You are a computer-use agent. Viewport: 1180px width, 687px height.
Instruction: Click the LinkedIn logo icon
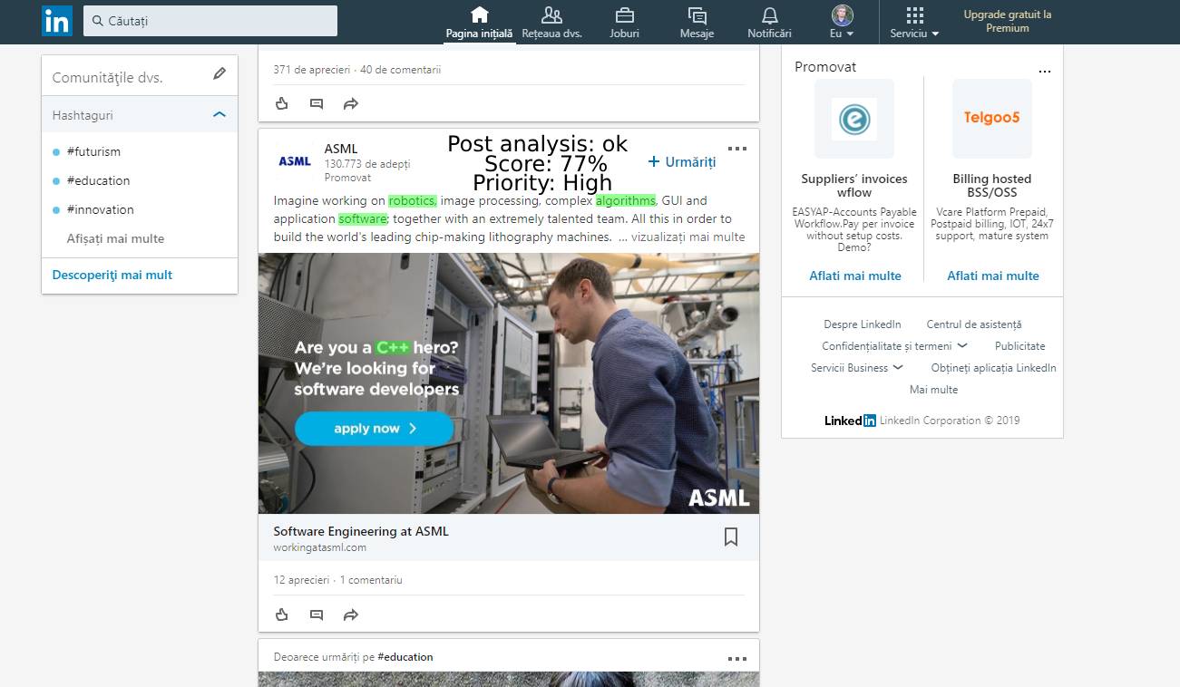pos(56,21)
